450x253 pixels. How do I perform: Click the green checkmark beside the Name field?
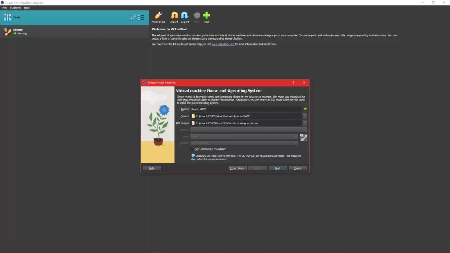305,109
